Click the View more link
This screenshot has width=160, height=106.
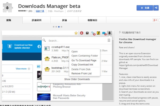21,69
